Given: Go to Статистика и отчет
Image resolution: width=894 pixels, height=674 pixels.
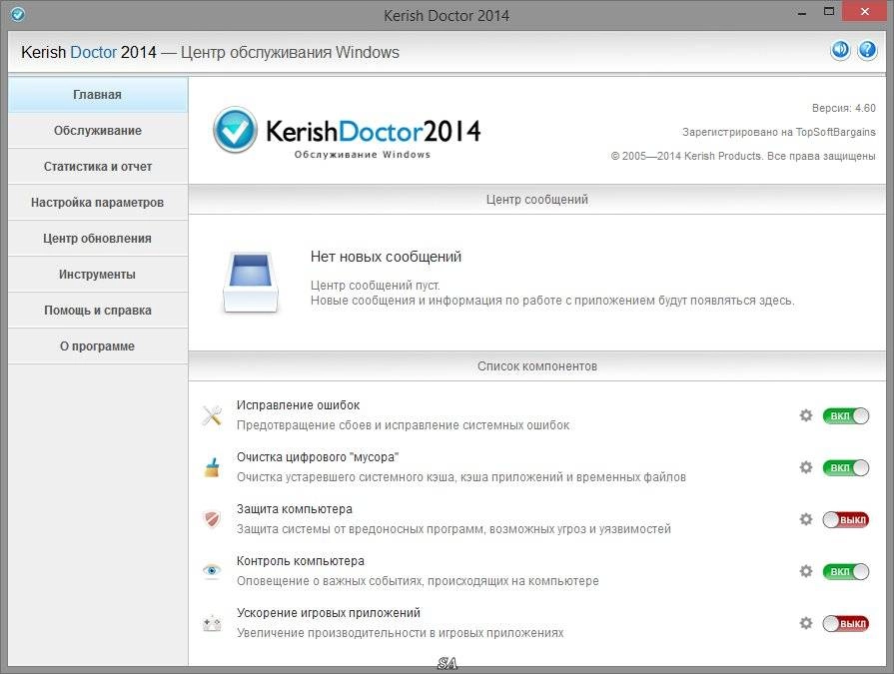Looking at the screenshot, I should (98, 167).
